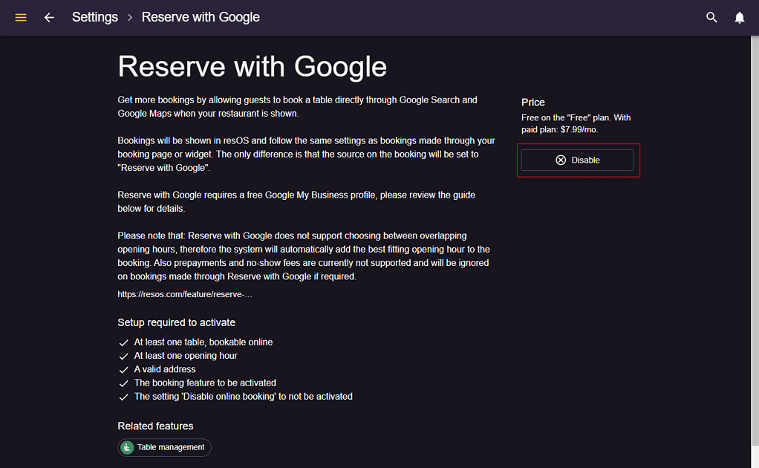Image resolution: width=759 pixels, height=468 pixels.
Task: Click the 'Setup required to activate' heading
Action: click(176, 322)
